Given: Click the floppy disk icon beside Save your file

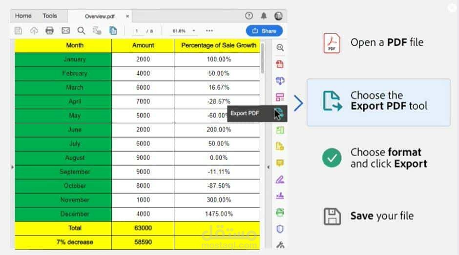Looking at the screenshot, I should click(x=332, y=216).
